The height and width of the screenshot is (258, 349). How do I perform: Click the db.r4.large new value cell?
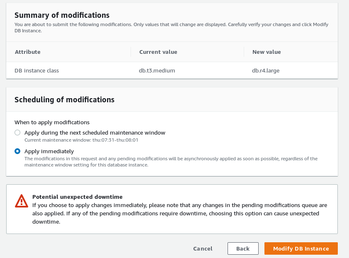click(x=266, y=70)
